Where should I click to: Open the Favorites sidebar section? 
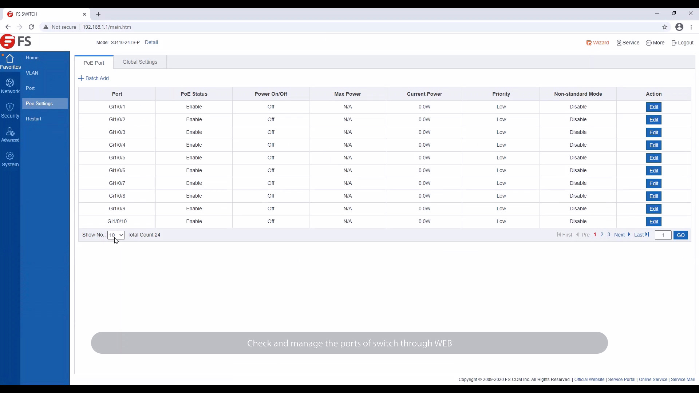[10, 61]
